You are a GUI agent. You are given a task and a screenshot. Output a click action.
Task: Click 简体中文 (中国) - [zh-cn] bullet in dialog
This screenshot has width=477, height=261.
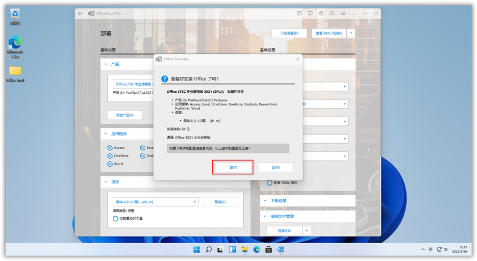click(x=202, y=121)
